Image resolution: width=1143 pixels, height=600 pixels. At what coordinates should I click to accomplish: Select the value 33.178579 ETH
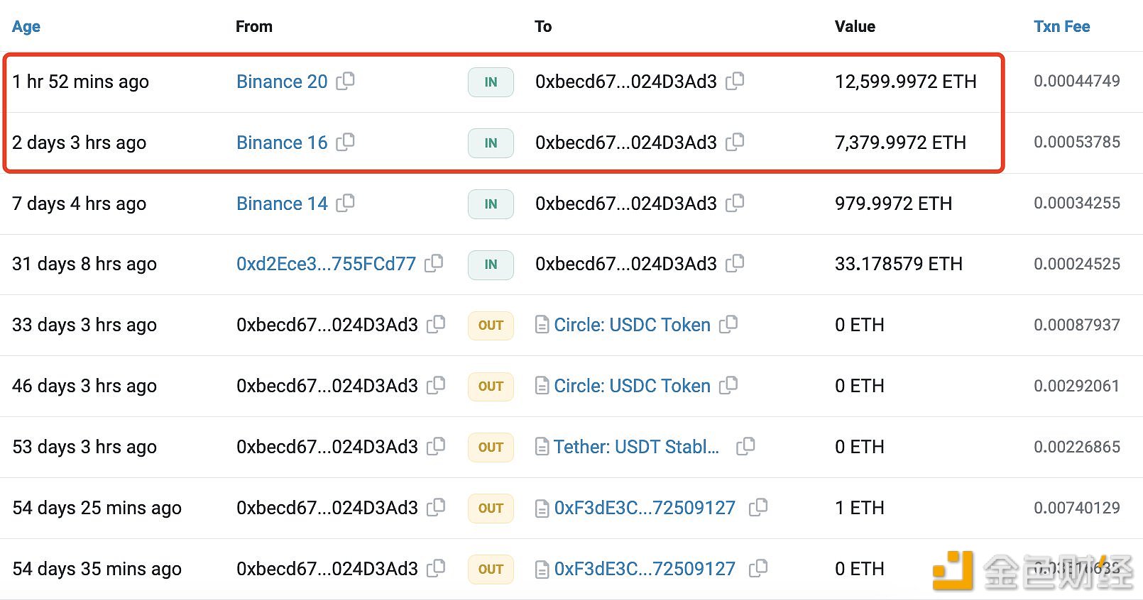899,264
